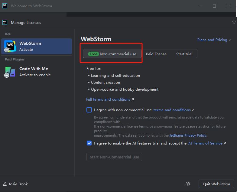This screenshot has width=237, height=192.
Task: Click the green Free badge
Action: tap(93, 54)
